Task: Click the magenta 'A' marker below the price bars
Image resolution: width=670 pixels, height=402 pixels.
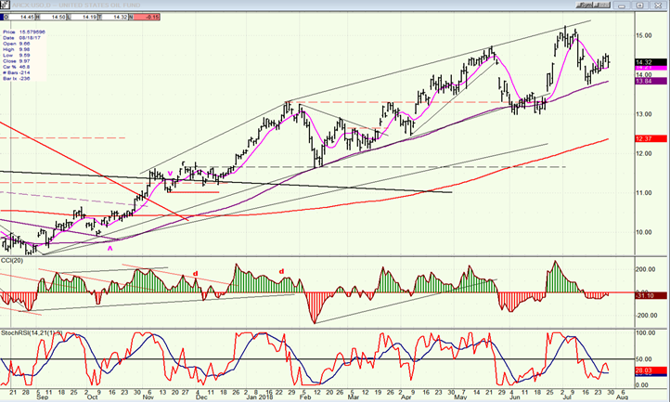Action: click(x=110, y=247)
